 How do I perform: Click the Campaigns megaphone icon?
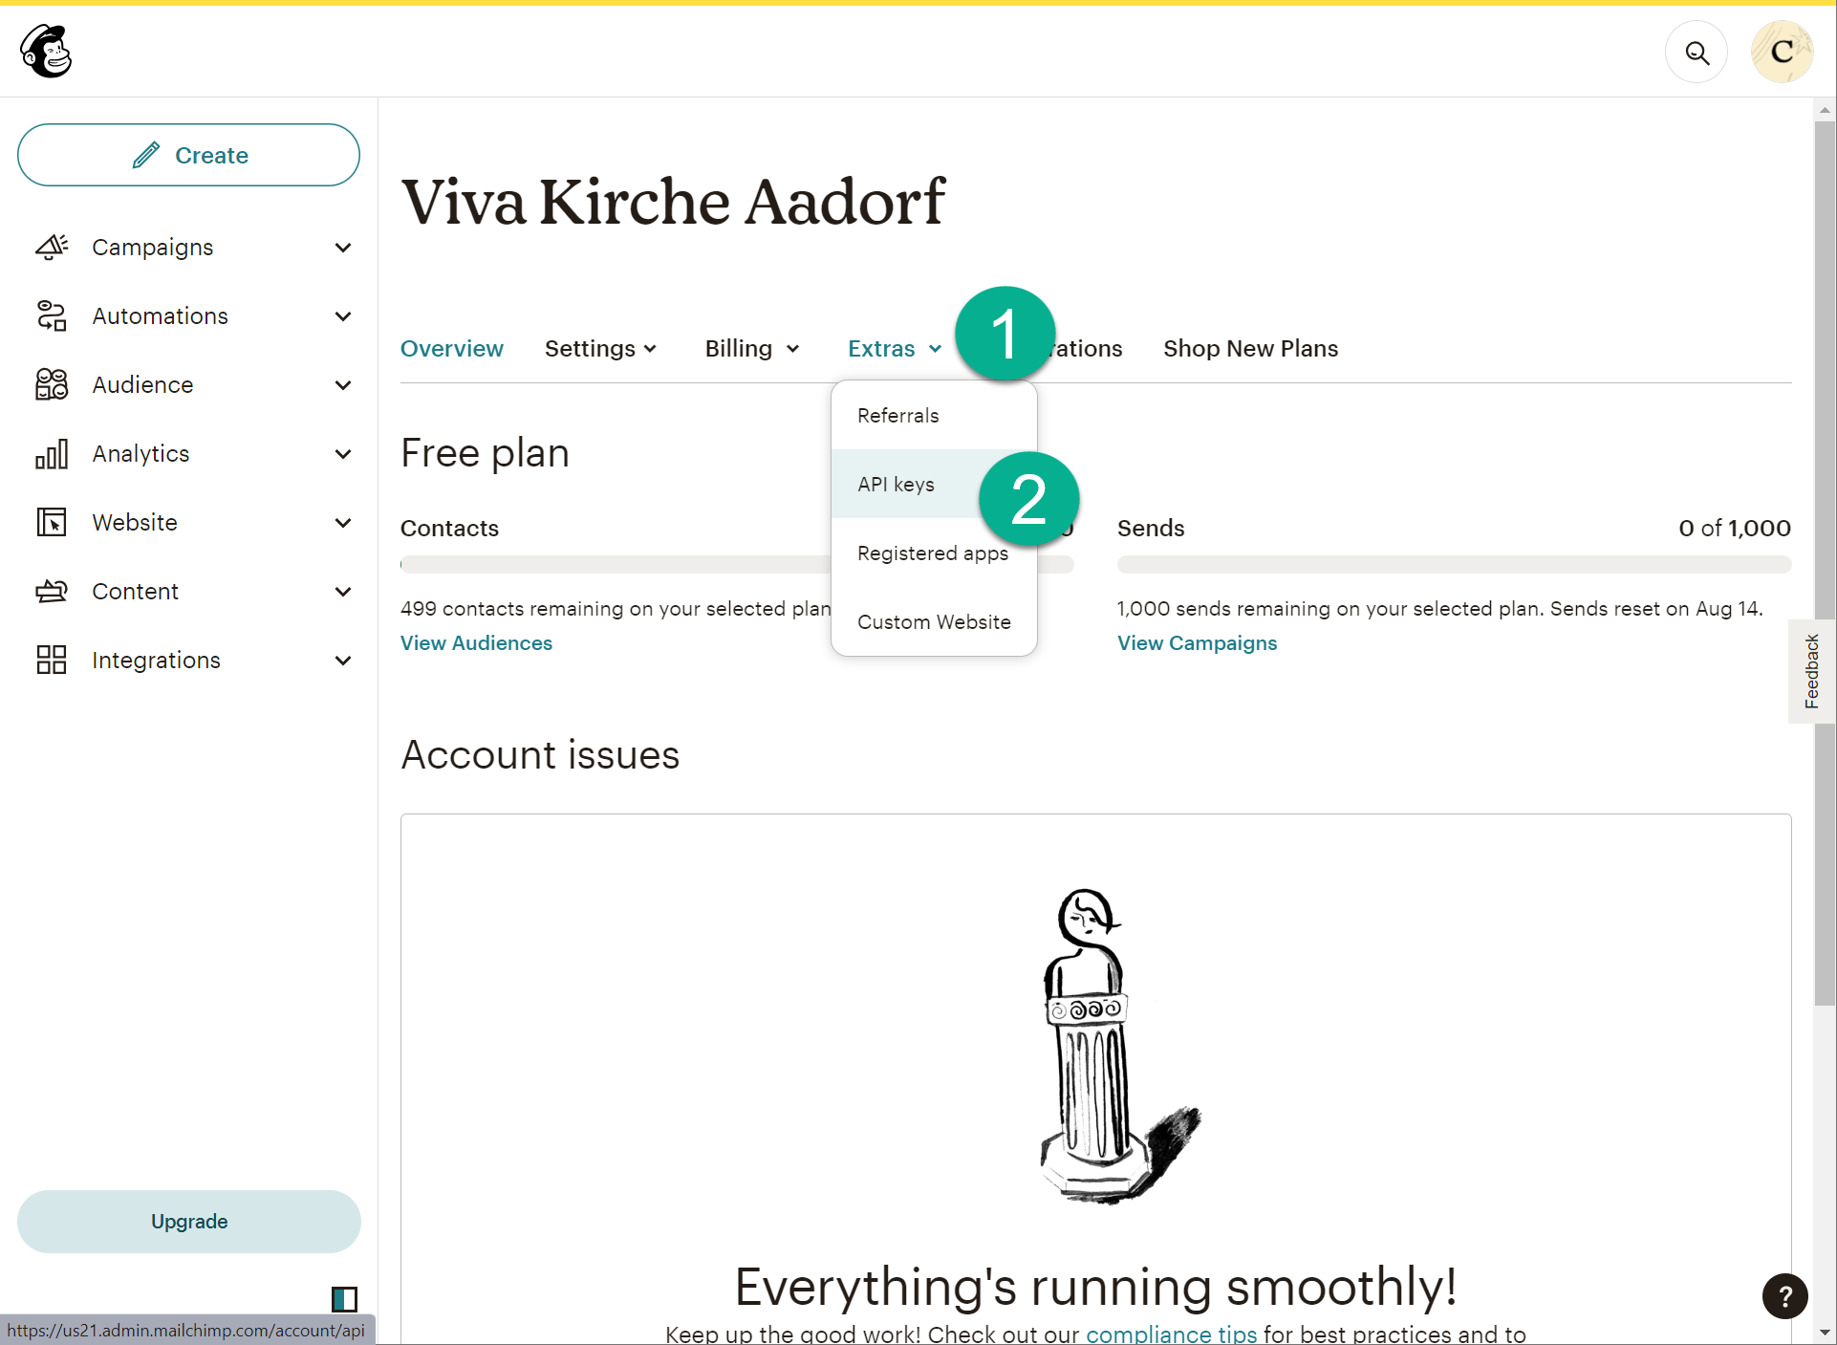point(52,248)
